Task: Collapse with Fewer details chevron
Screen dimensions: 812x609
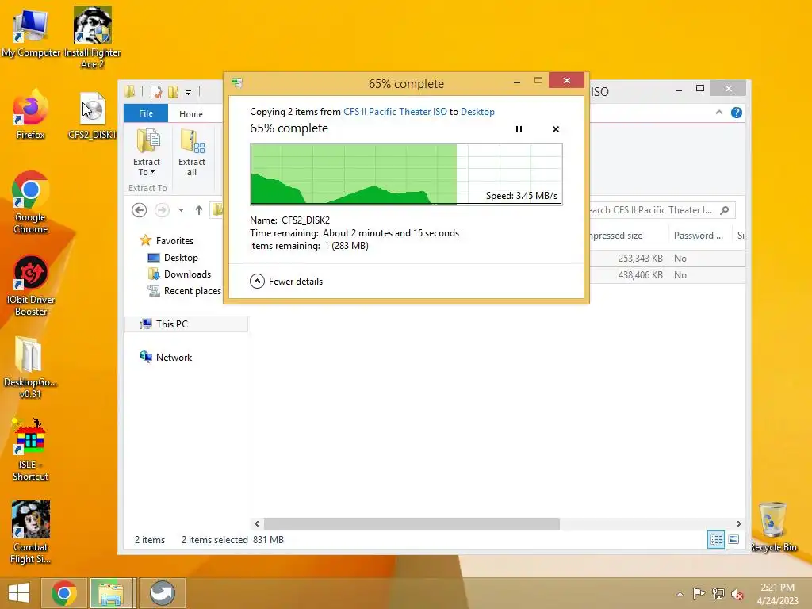Action: 257,282
